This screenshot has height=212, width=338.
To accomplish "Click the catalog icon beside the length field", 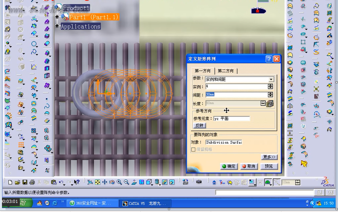I will tap(270, 103).
